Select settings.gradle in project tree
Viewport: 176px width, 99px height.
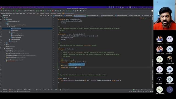(11, 59)
